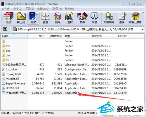Click the 扫描病毒 (Virus Scan) toolbar icon
The height and width of the screenshot is (117, 146).
click(x=109, y=18)
